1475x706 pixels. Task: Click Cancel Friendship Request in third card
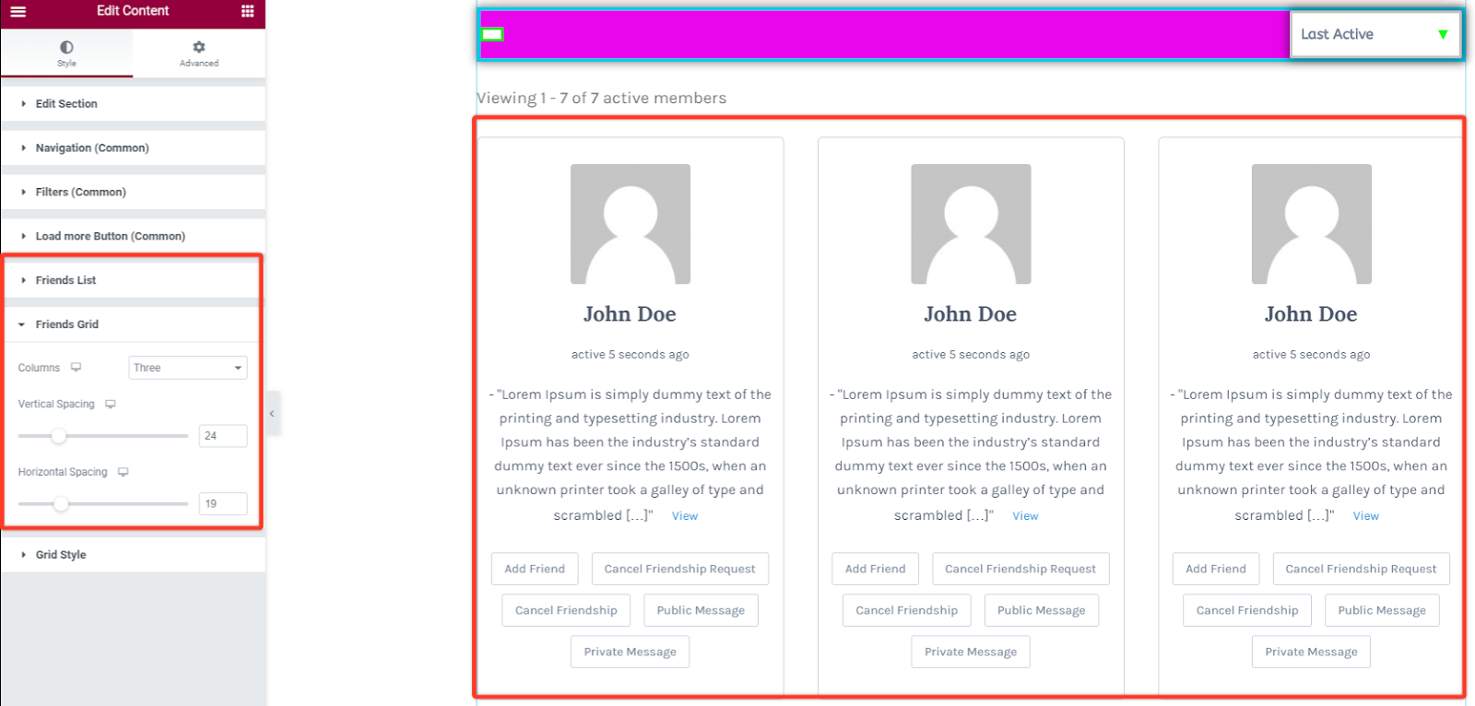(1361, 569)
